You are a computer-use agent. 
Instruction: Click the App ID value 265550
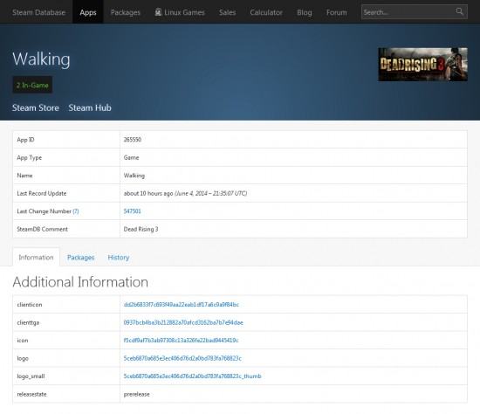click(x=133, y=140)
